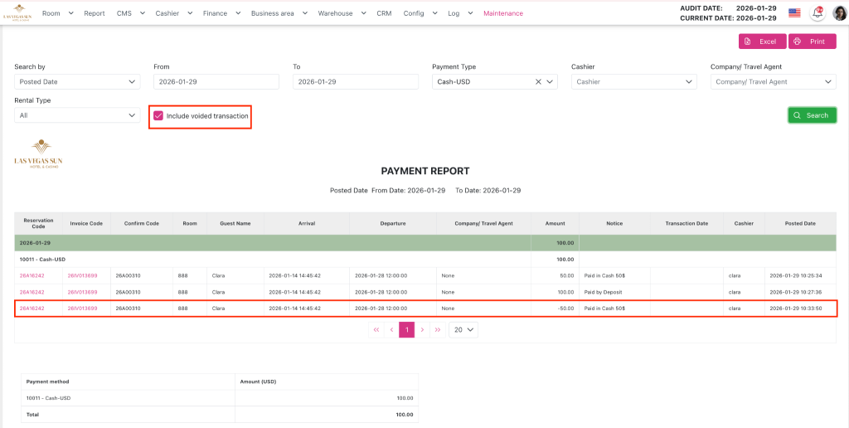Export the report with Excel button

(762, 41)
